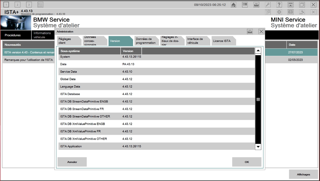Click the Annuler button
320x181 pixels.
tap(72, 162)
